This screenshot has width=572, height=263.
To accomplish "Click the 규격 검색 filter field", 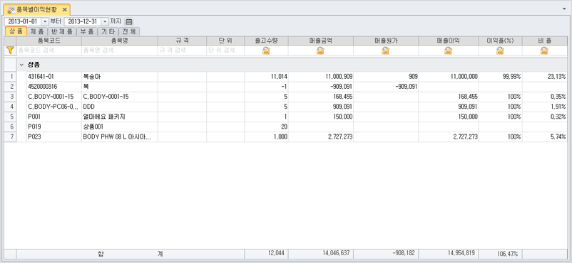I will 182,50.
